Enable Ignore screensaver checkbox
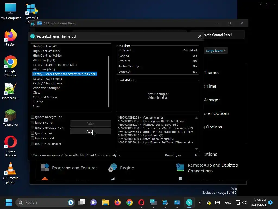 click(33, 144)
